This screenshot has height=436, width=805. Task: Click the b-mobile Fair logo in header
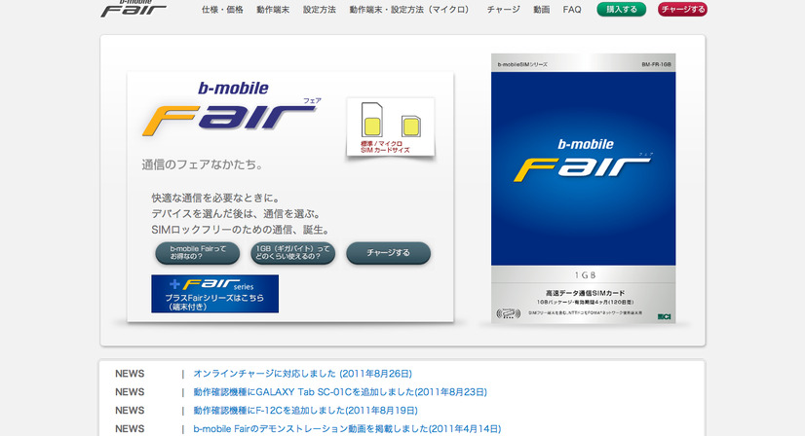(x=133, y=10)
